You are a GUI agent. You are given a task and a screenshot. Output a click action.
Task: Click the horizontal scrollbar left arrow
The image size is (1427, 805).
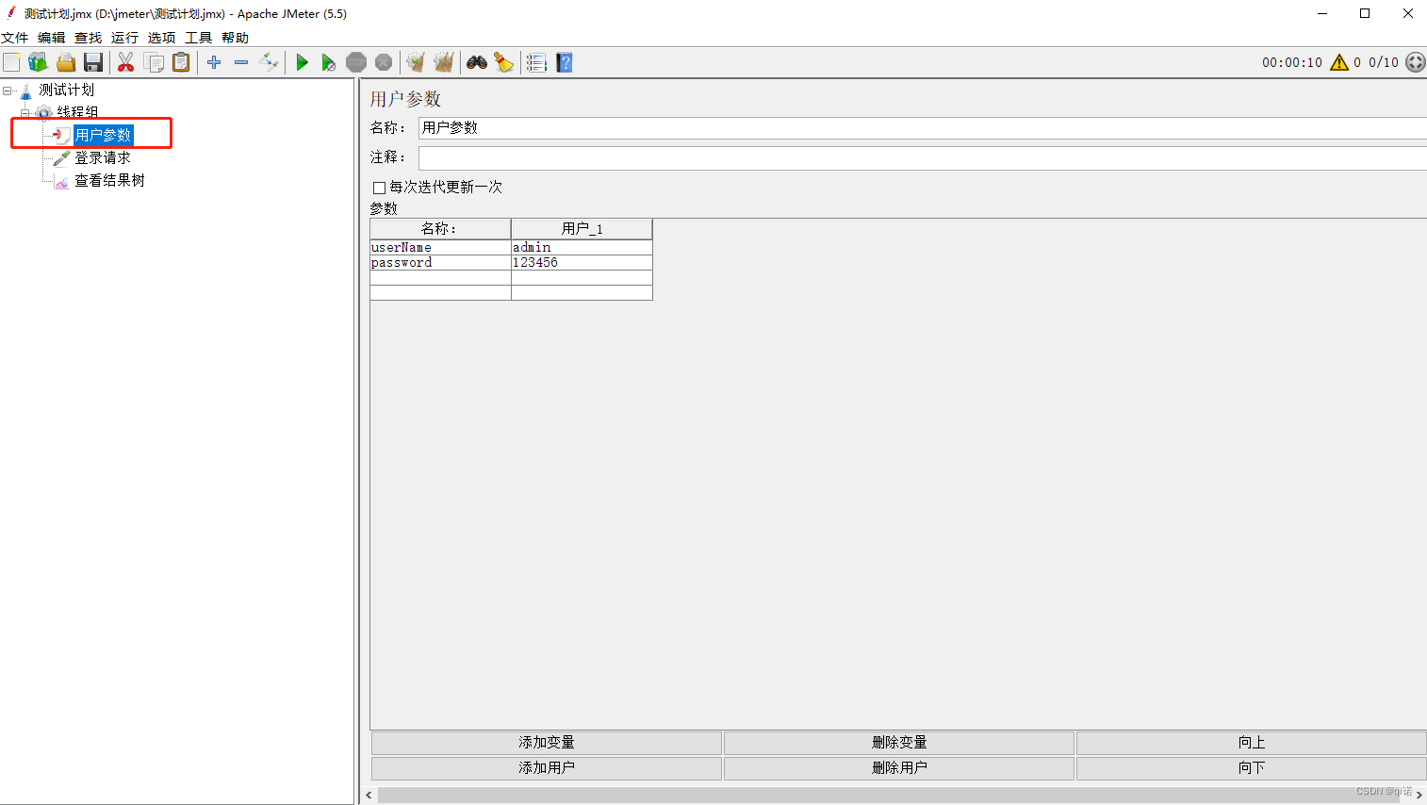point(369,796)
